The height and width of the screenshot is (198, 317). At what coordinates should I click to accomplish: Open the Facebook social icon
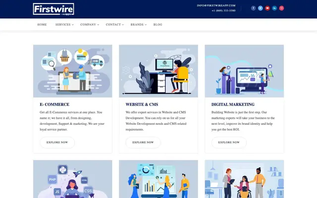(253, 8)
